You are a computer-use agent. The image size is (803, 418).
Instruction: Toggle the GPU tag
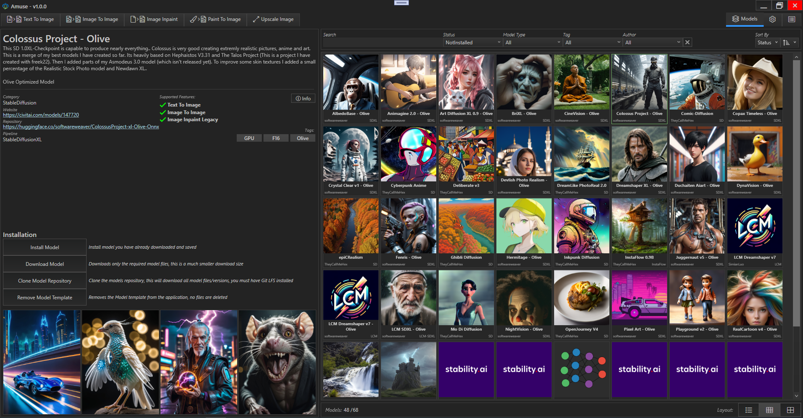point(249,138)
